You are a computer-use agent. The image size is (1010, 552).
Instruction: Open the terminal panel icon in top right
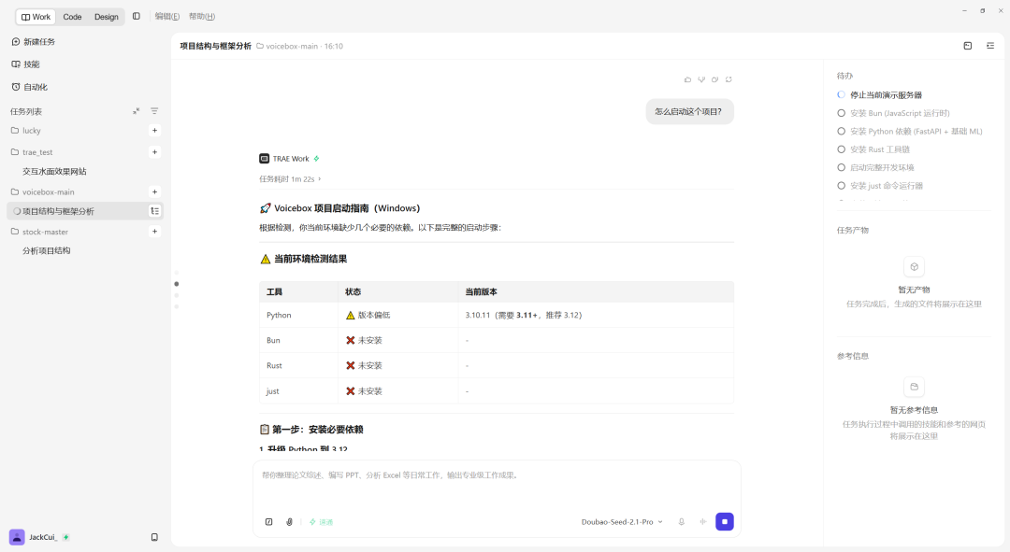click(x=968, y=46)
